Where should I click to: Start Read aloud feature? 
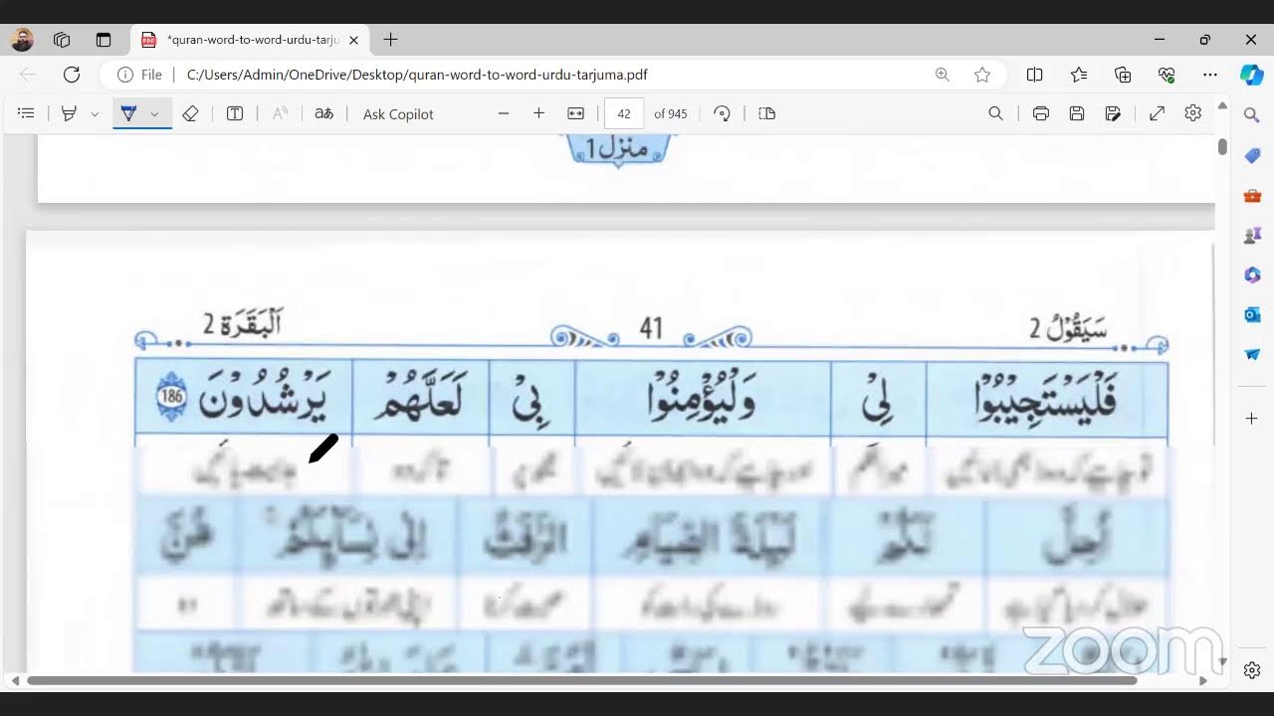point(281,113)
